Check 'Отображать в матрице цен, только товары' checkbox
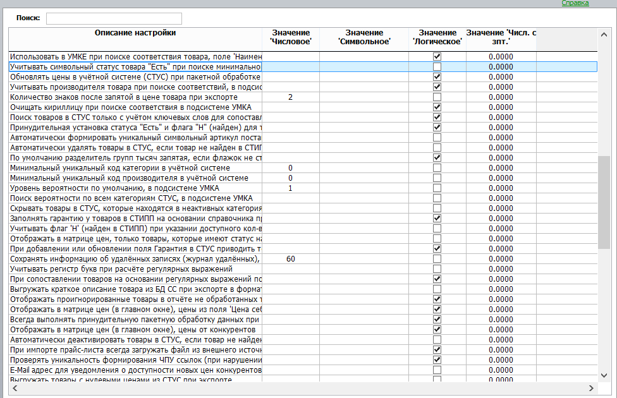The image size is (617, 398). pyautogui.click(x=437, y=239)
